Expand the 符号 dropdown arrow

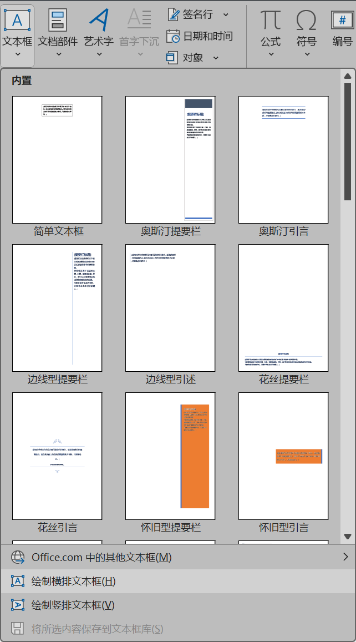click(x=307, y=54)
